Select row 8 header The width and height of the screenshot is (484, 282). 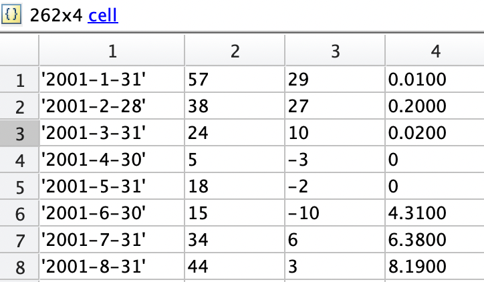tap(19, 267)
